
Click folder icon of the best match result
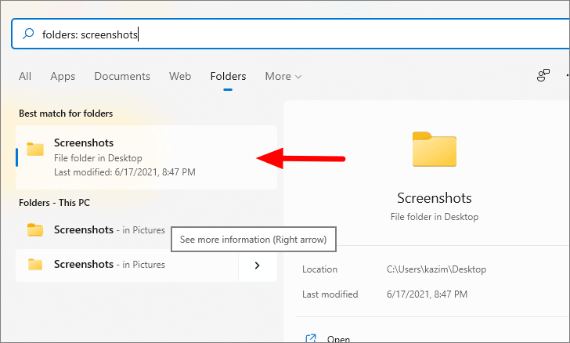(35, 149)
